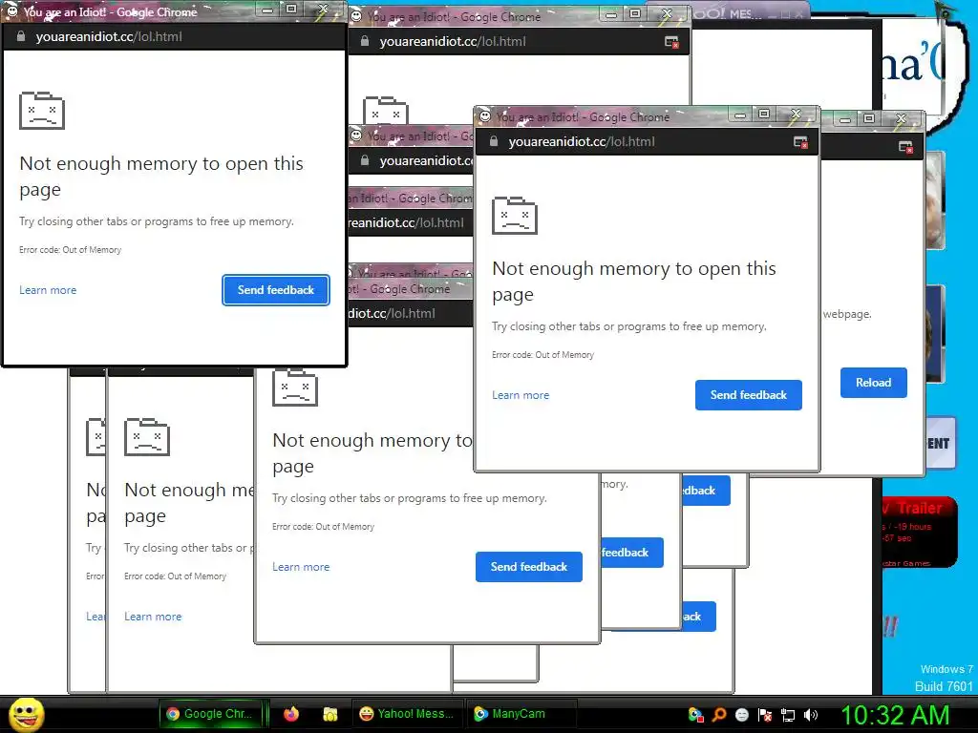
Task: Click the 'Error code: Out of Memory' text in lower-middle window
Action: (x=323, y=527)
